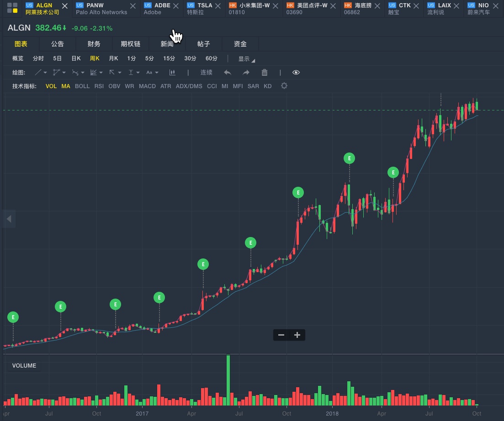Screen dimensions: 504x421
Task: Toggle the BOLL indicator on
Action: [x=82, y=86]
